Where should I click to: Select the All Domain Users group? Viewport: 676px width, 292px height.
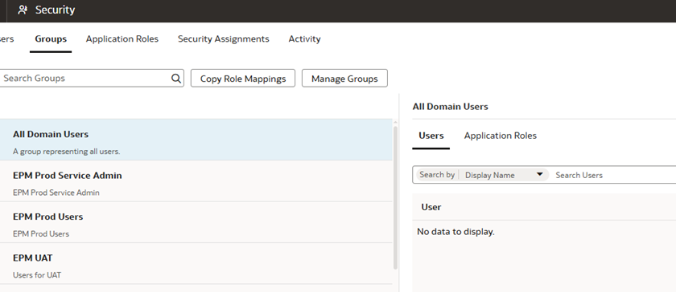tap(196, 140)
